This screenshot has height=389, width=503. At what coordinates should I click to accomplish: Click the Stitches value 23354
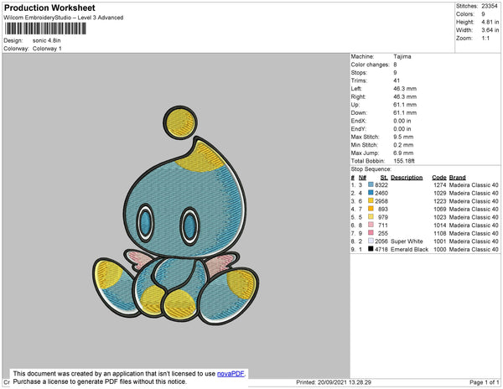[x=490, y=6]
